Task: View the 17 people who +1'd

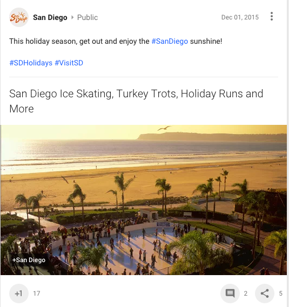Action: pyautogui.click(x=37, y=293)
